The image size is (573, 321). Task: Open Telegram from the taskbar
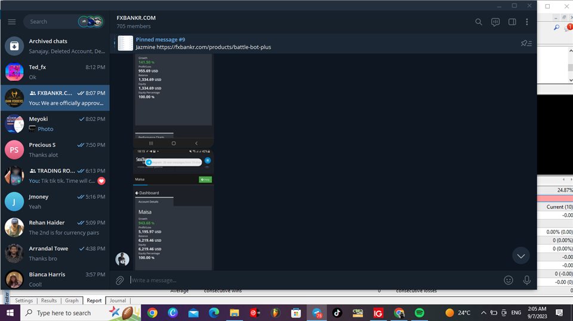pyautogui.click(x=316, y=313)
